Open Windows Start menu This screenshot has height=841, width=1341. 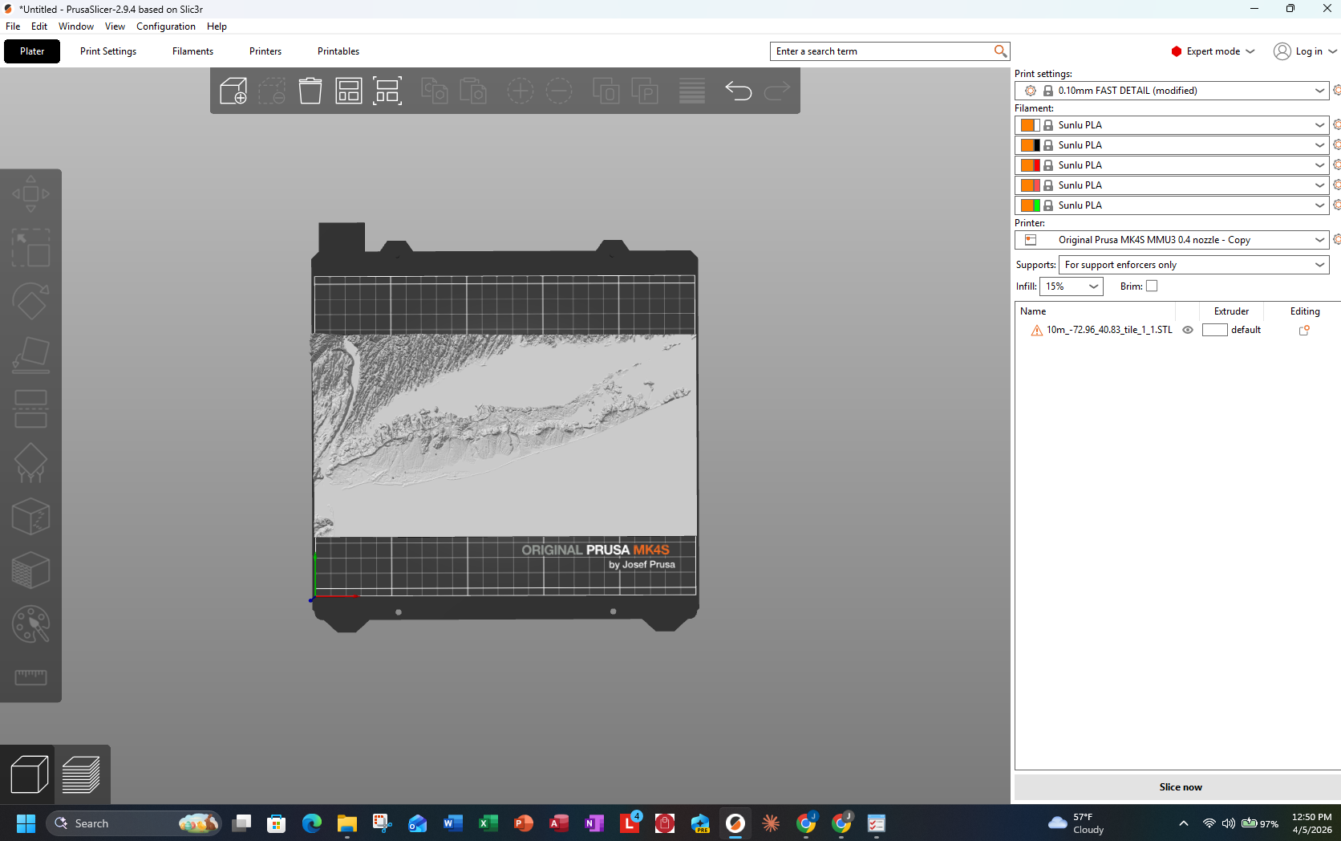click(x=26, y=823)
